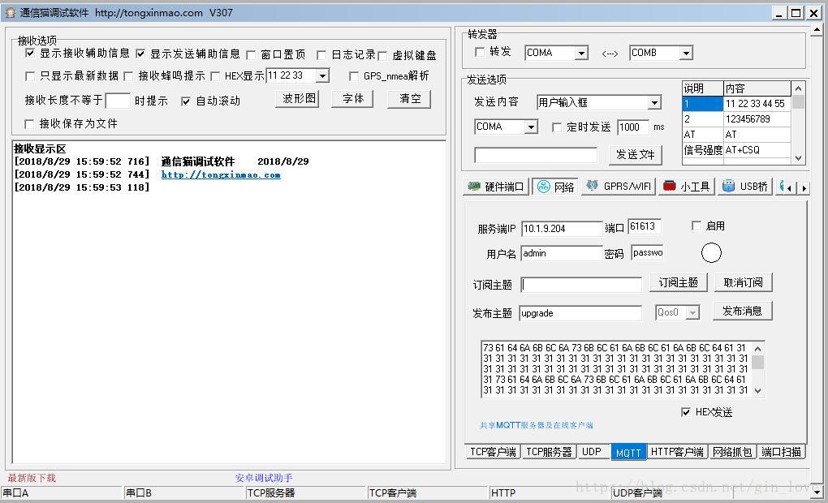
Task: Click the 字体 font button
Action: [x=352, y=99]
